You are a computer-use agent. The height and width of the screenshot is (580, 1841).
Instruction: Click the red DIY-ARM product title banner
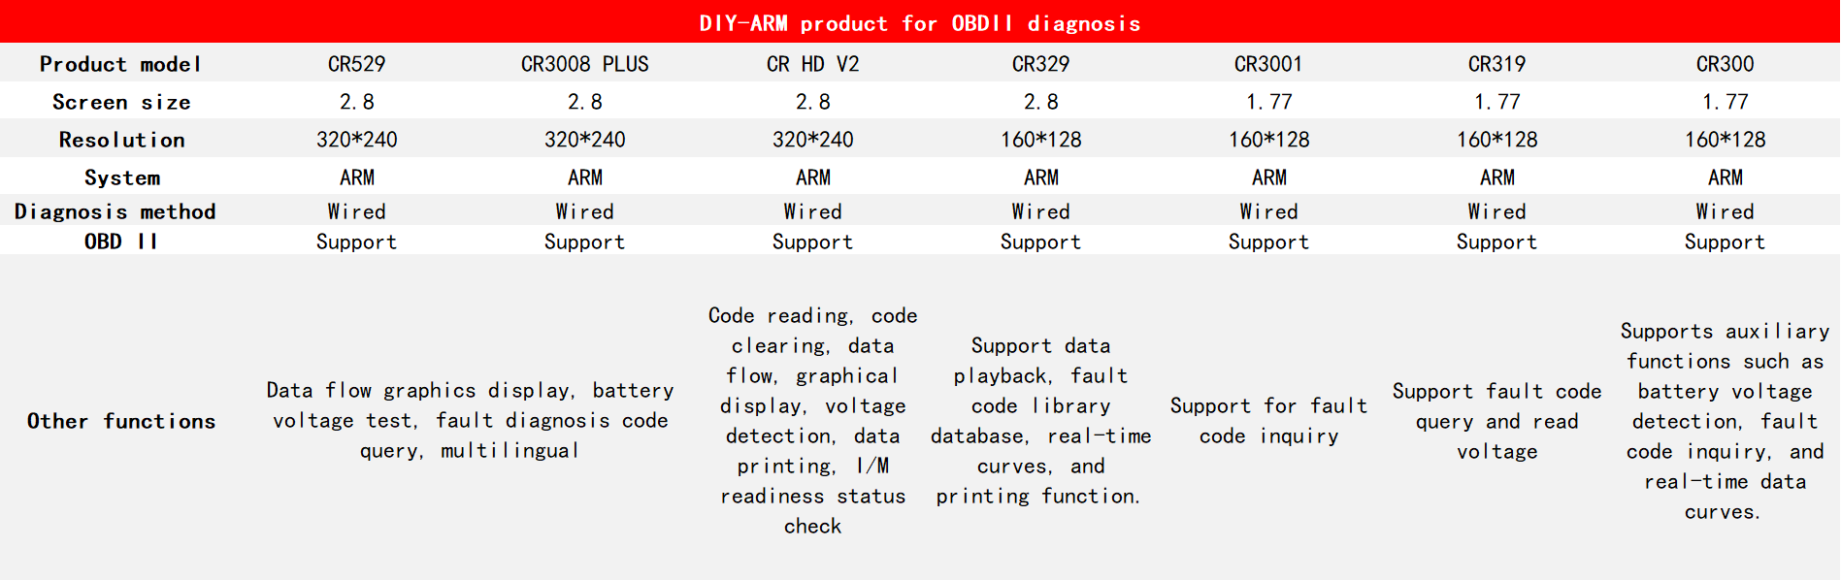click(x=920, y=22)
